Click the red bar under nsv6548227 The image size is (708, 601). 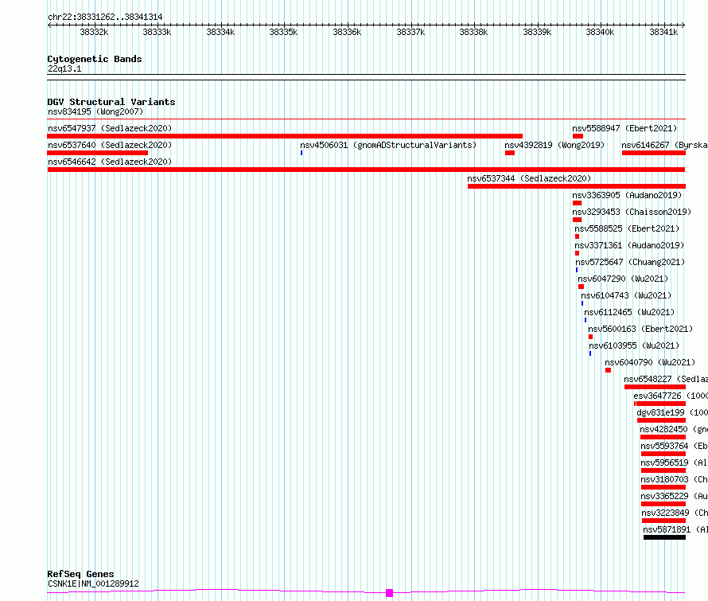pyautogui.click(x=655, y=387)
